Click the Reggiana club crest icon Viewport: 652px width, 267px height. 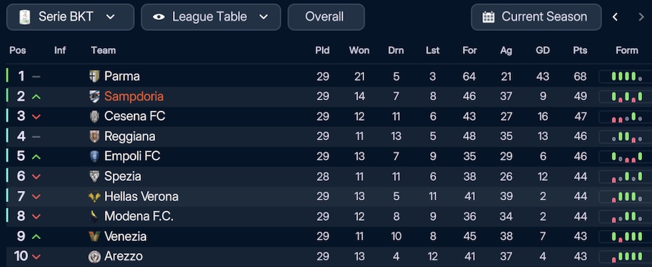(x=94, y=137)
